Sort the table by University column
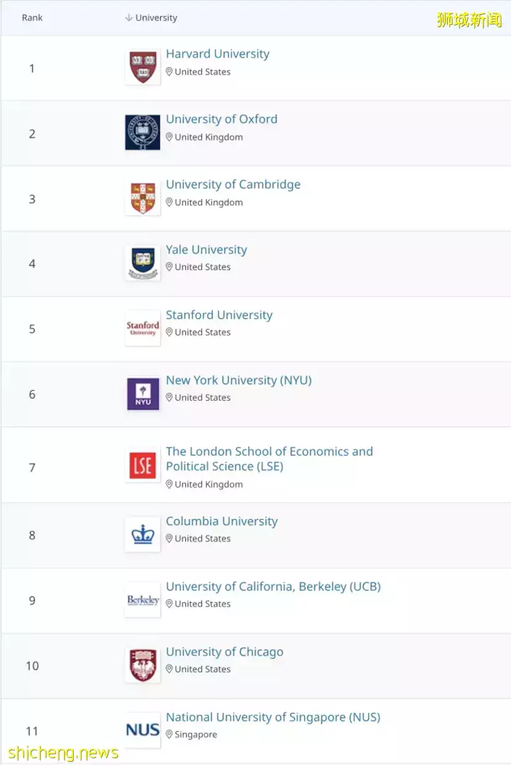The width and height of the screenshot is (511, 765). click(151, 18)
